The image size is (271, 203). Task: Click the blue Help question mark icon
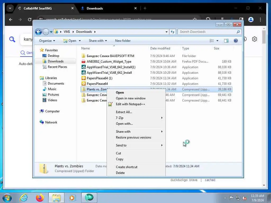[236, 41]
